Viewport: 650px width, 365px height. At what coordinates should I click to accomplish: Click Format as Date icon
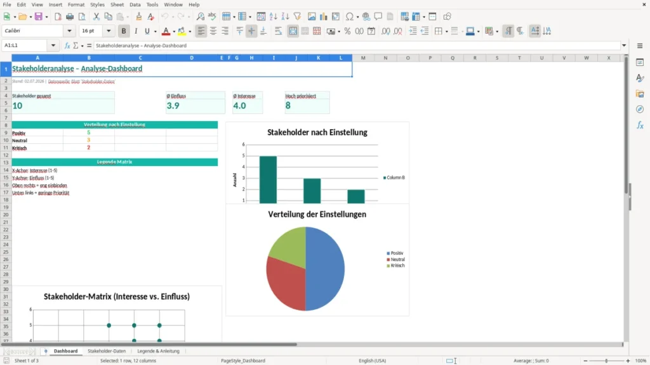pyautogui.click(x=371, y=31)
